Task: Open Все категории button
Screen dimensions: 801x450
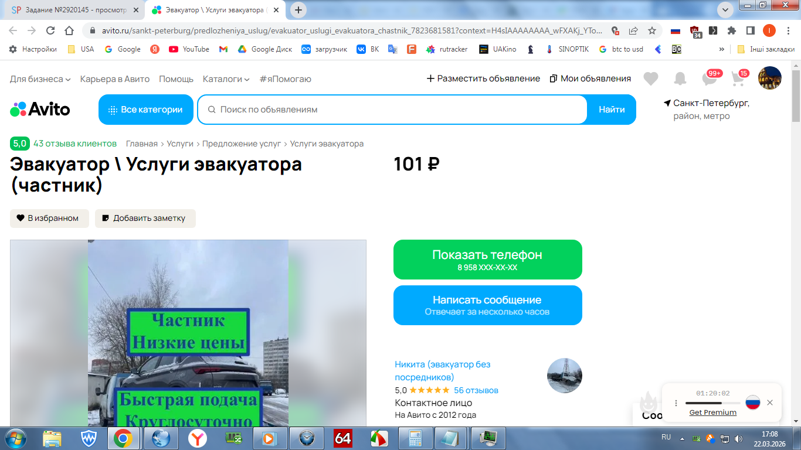Action: [146, 110]
